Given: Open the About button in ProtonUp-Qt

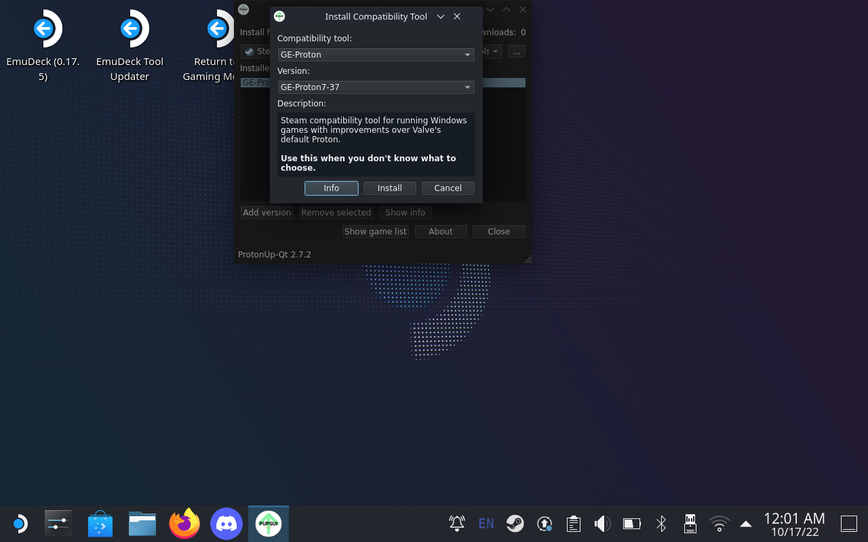Looking at the screenshot, I should (441, 231).
